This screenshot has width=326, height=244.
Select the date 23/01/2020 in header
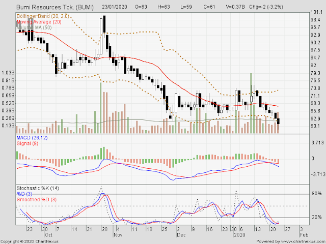point(114,7)
